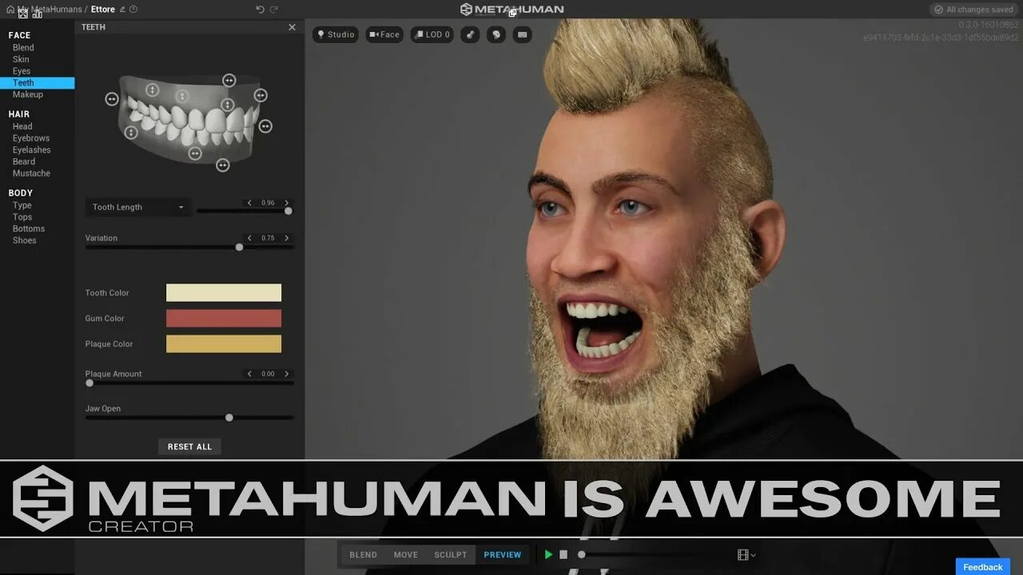Click the MetaHuman Creator logo in header
This screenshot has width=1023, height=575.
tap(511, 9)
